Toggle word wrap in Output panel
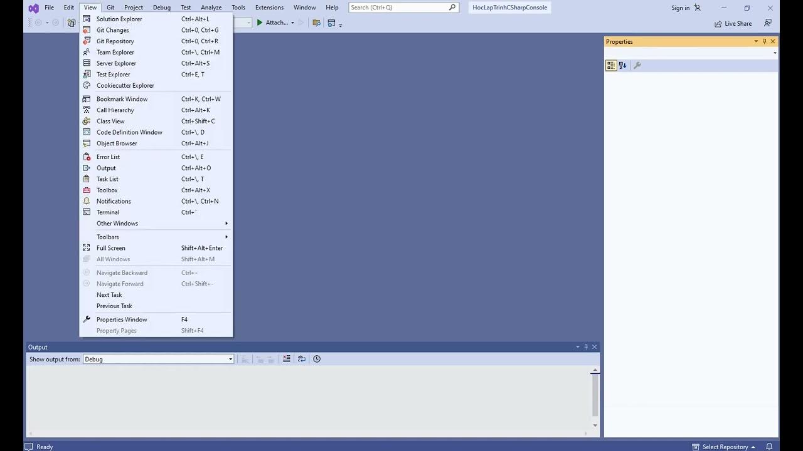Viewport: 803px width, 451px height. (302, 359)
